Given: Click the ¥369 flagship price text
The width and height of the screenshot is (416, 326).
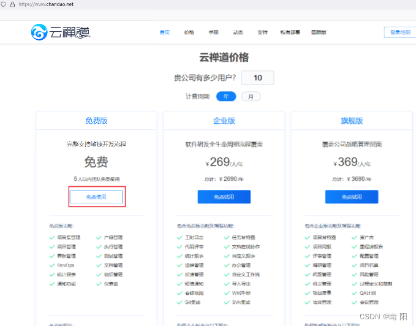Looking at the screenshot, I should [x=352, y=162].
